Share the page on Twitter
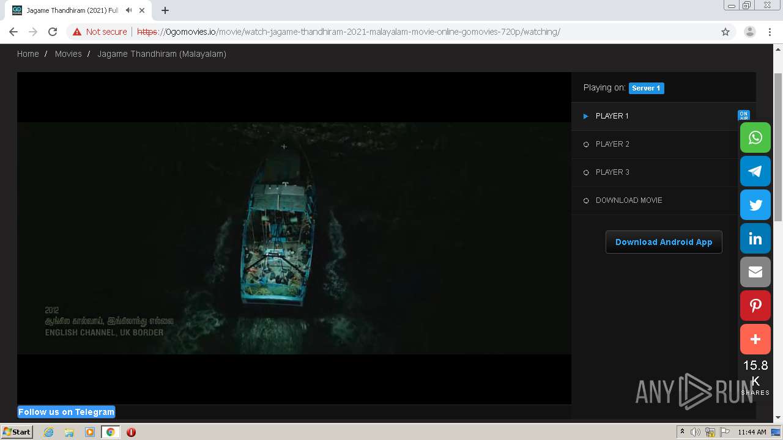Image resolution: width=783 pixels, height=440 pixels. coord(755,205)
